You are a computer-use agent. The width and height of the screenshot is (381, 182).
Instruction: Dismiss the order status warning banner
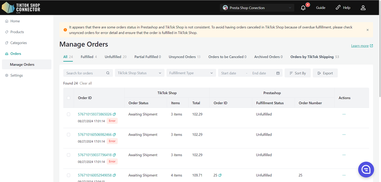368,30
